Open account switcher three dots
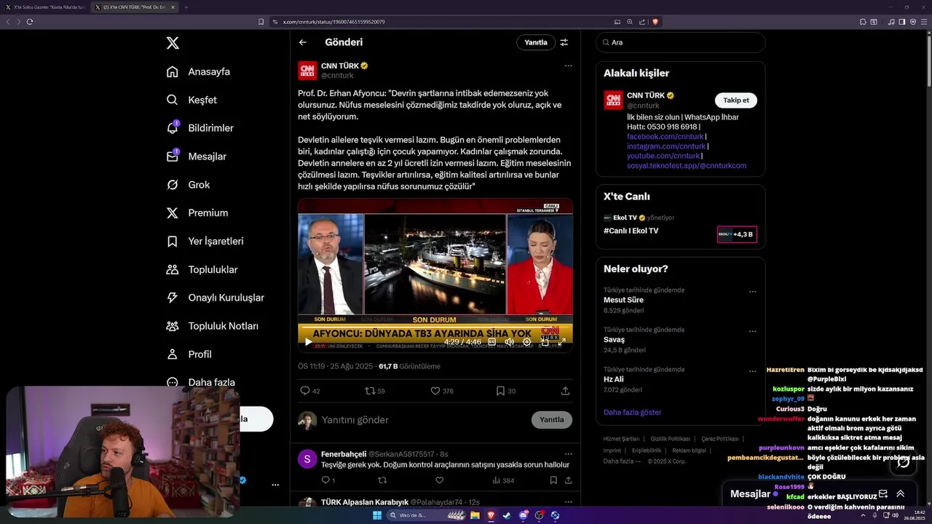Image resolution: width=932 pixels, height=524 pixels. pos(275,485)
